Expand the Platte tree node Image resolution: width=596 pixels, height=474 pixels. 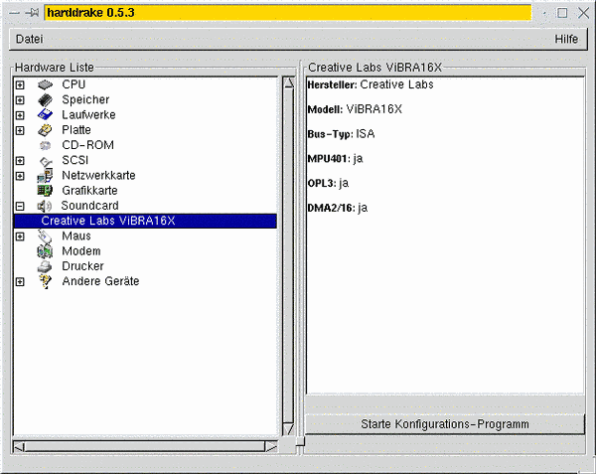click(x=20, y=130)
